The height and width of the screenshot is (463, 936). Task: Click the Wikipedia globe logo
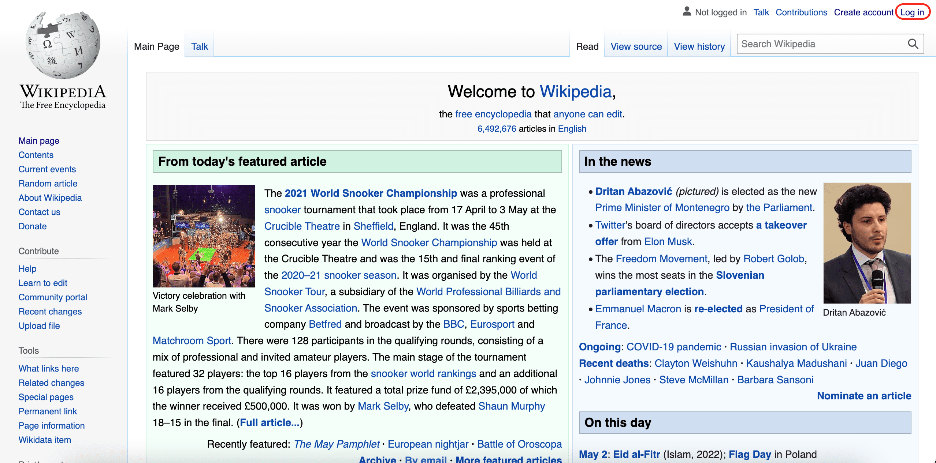tap(63, 45)
